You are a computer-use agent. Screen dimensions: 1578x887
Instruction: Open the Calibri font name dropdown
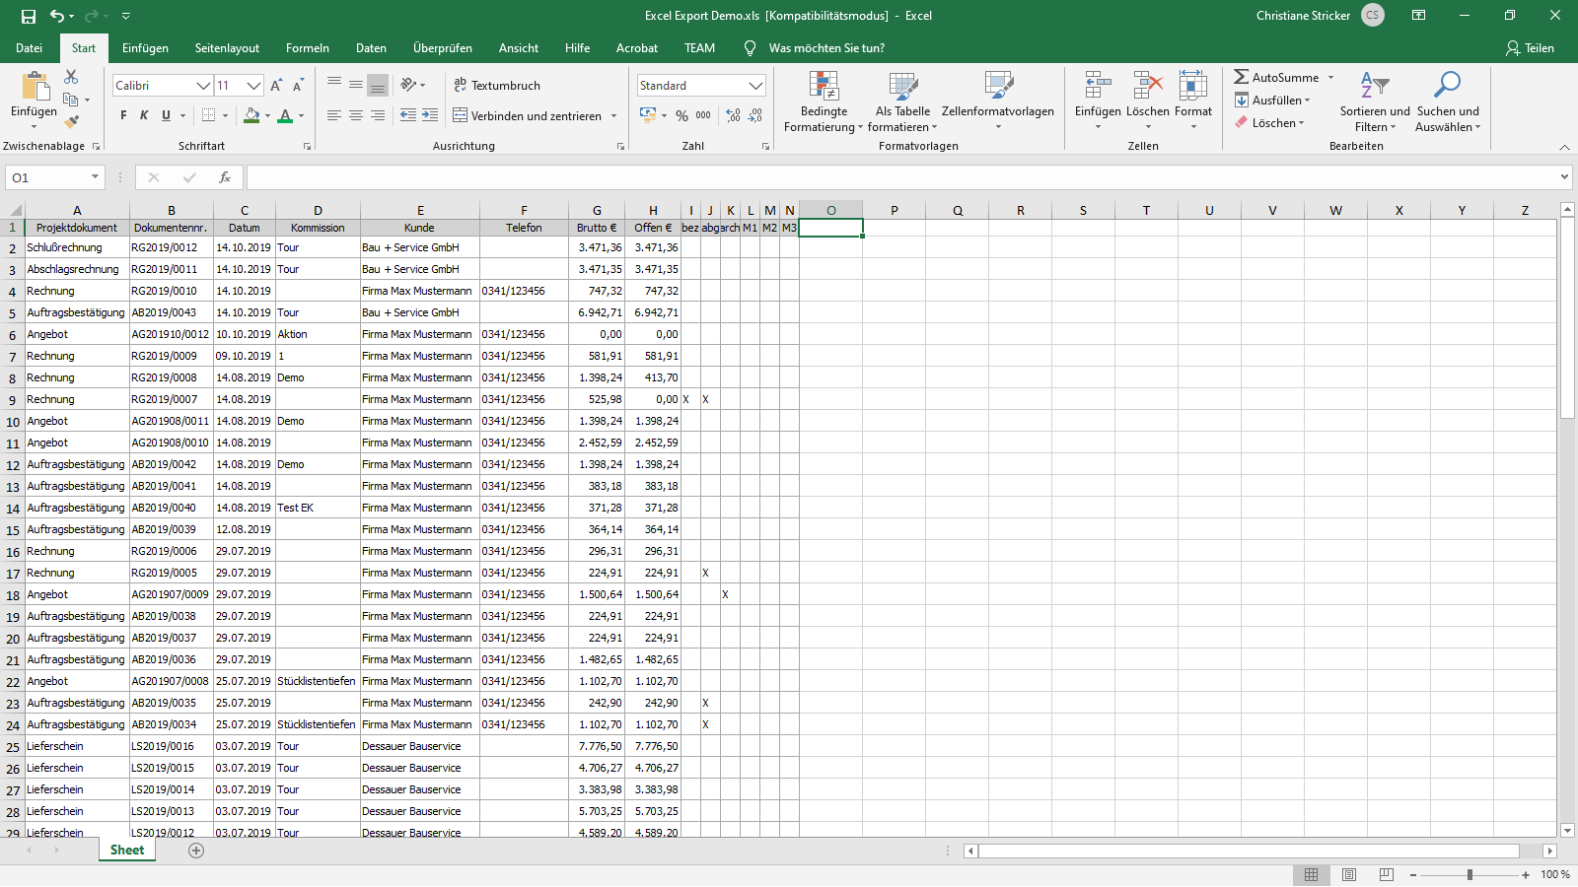pyautogui.click(x=204, y=86)
